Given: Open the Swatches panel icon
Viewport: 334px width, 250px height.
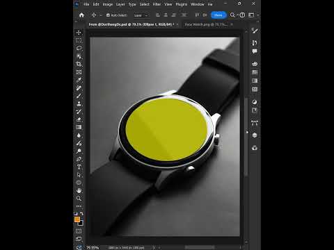Looking at the screenshot, I should pyautogui.click(x=255, y=72).
